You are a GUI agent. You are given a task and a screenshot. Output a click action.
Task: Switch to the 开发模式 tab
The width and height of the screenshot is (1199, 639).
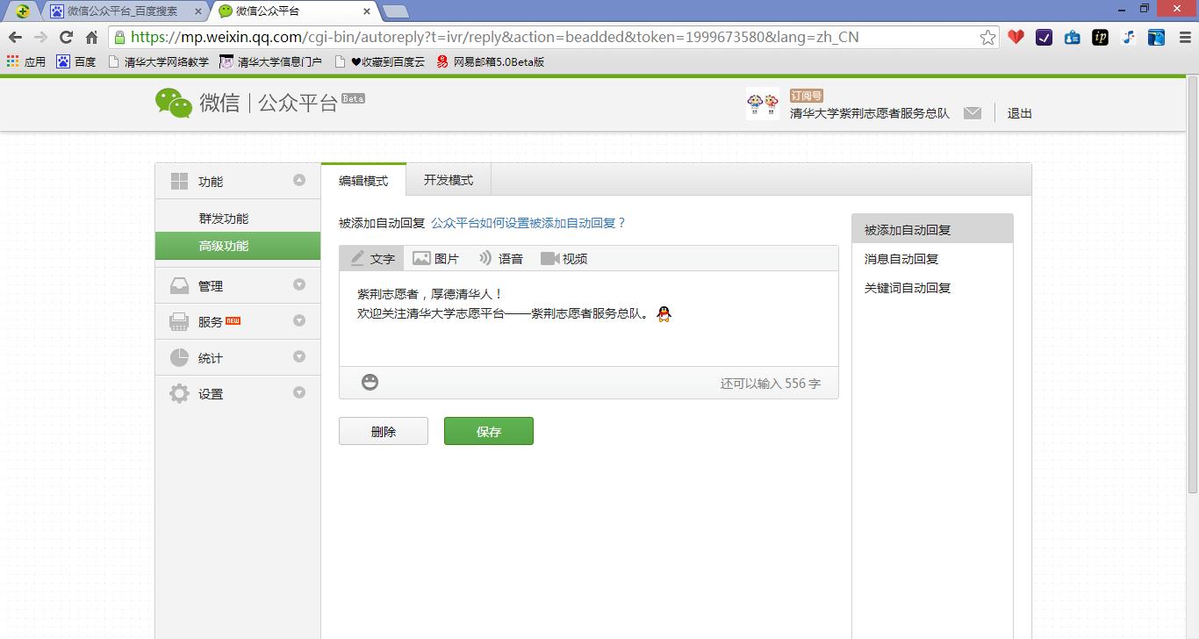tap(449, 179)
